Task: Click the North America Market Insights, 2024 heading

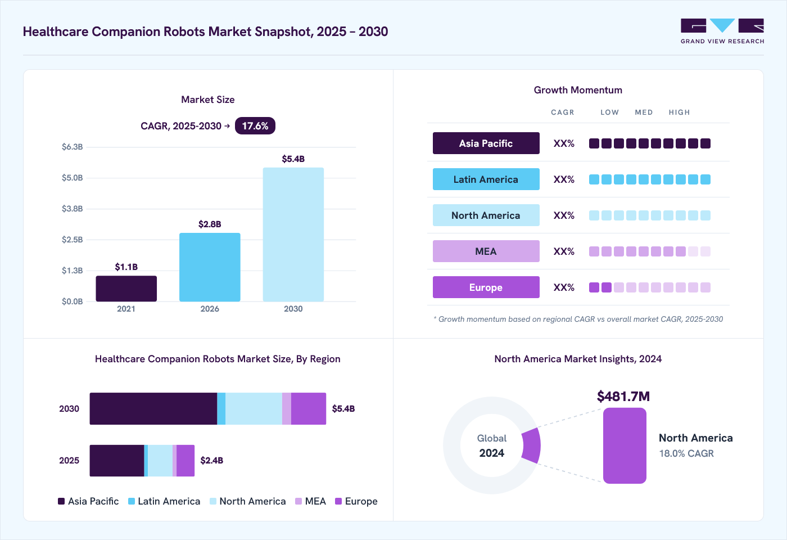Action: point(578,359)
